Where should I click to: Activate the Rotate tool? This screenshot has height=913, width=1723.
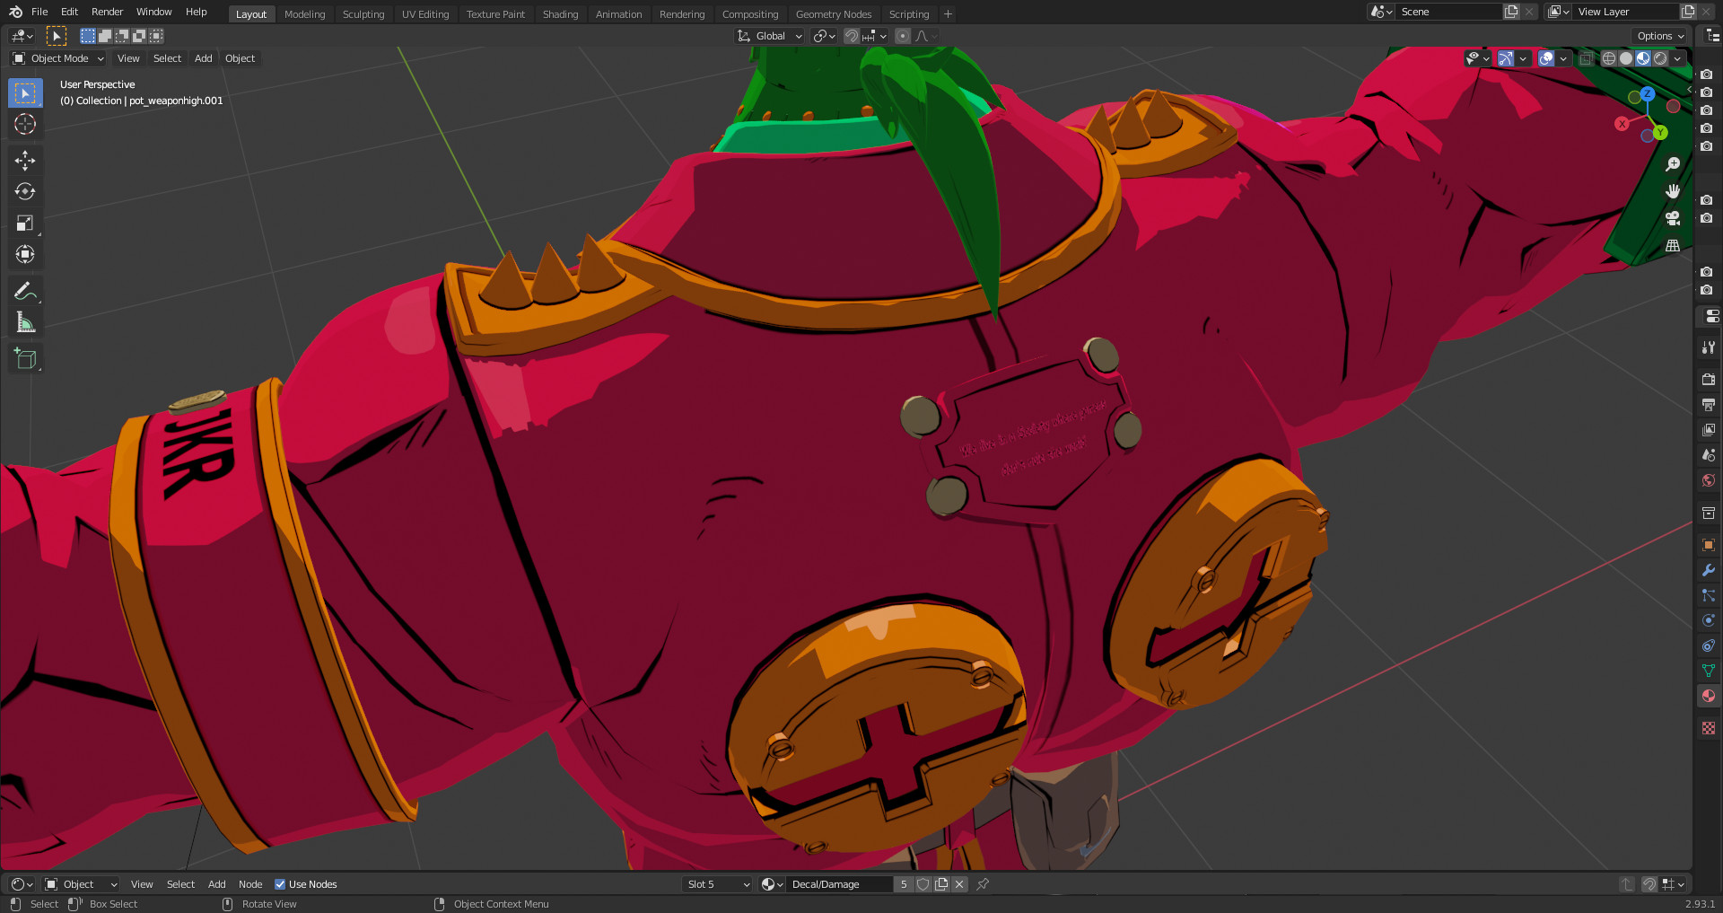pos(25,191)
